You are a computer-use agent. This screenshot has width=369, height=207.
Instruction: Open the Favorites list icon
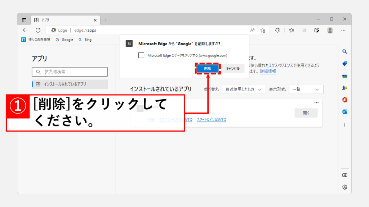(x=291, y=30)
